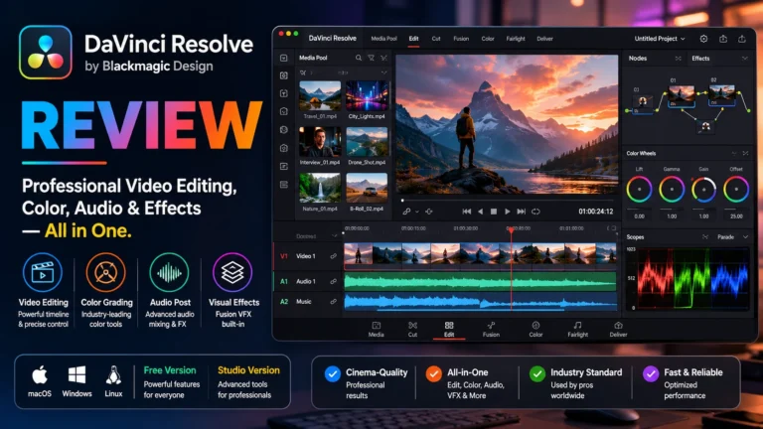The width and height of the screenshot is (763, 429).
Task: Click the red timeline playhead marker
Action: coord(511,229)
